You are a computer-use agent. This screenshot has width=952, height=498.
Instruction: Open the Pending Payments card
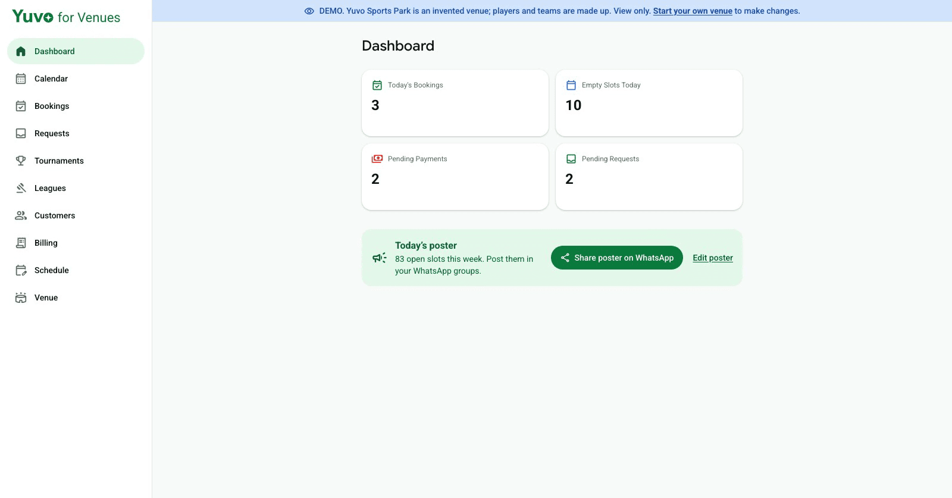point(455,177)
